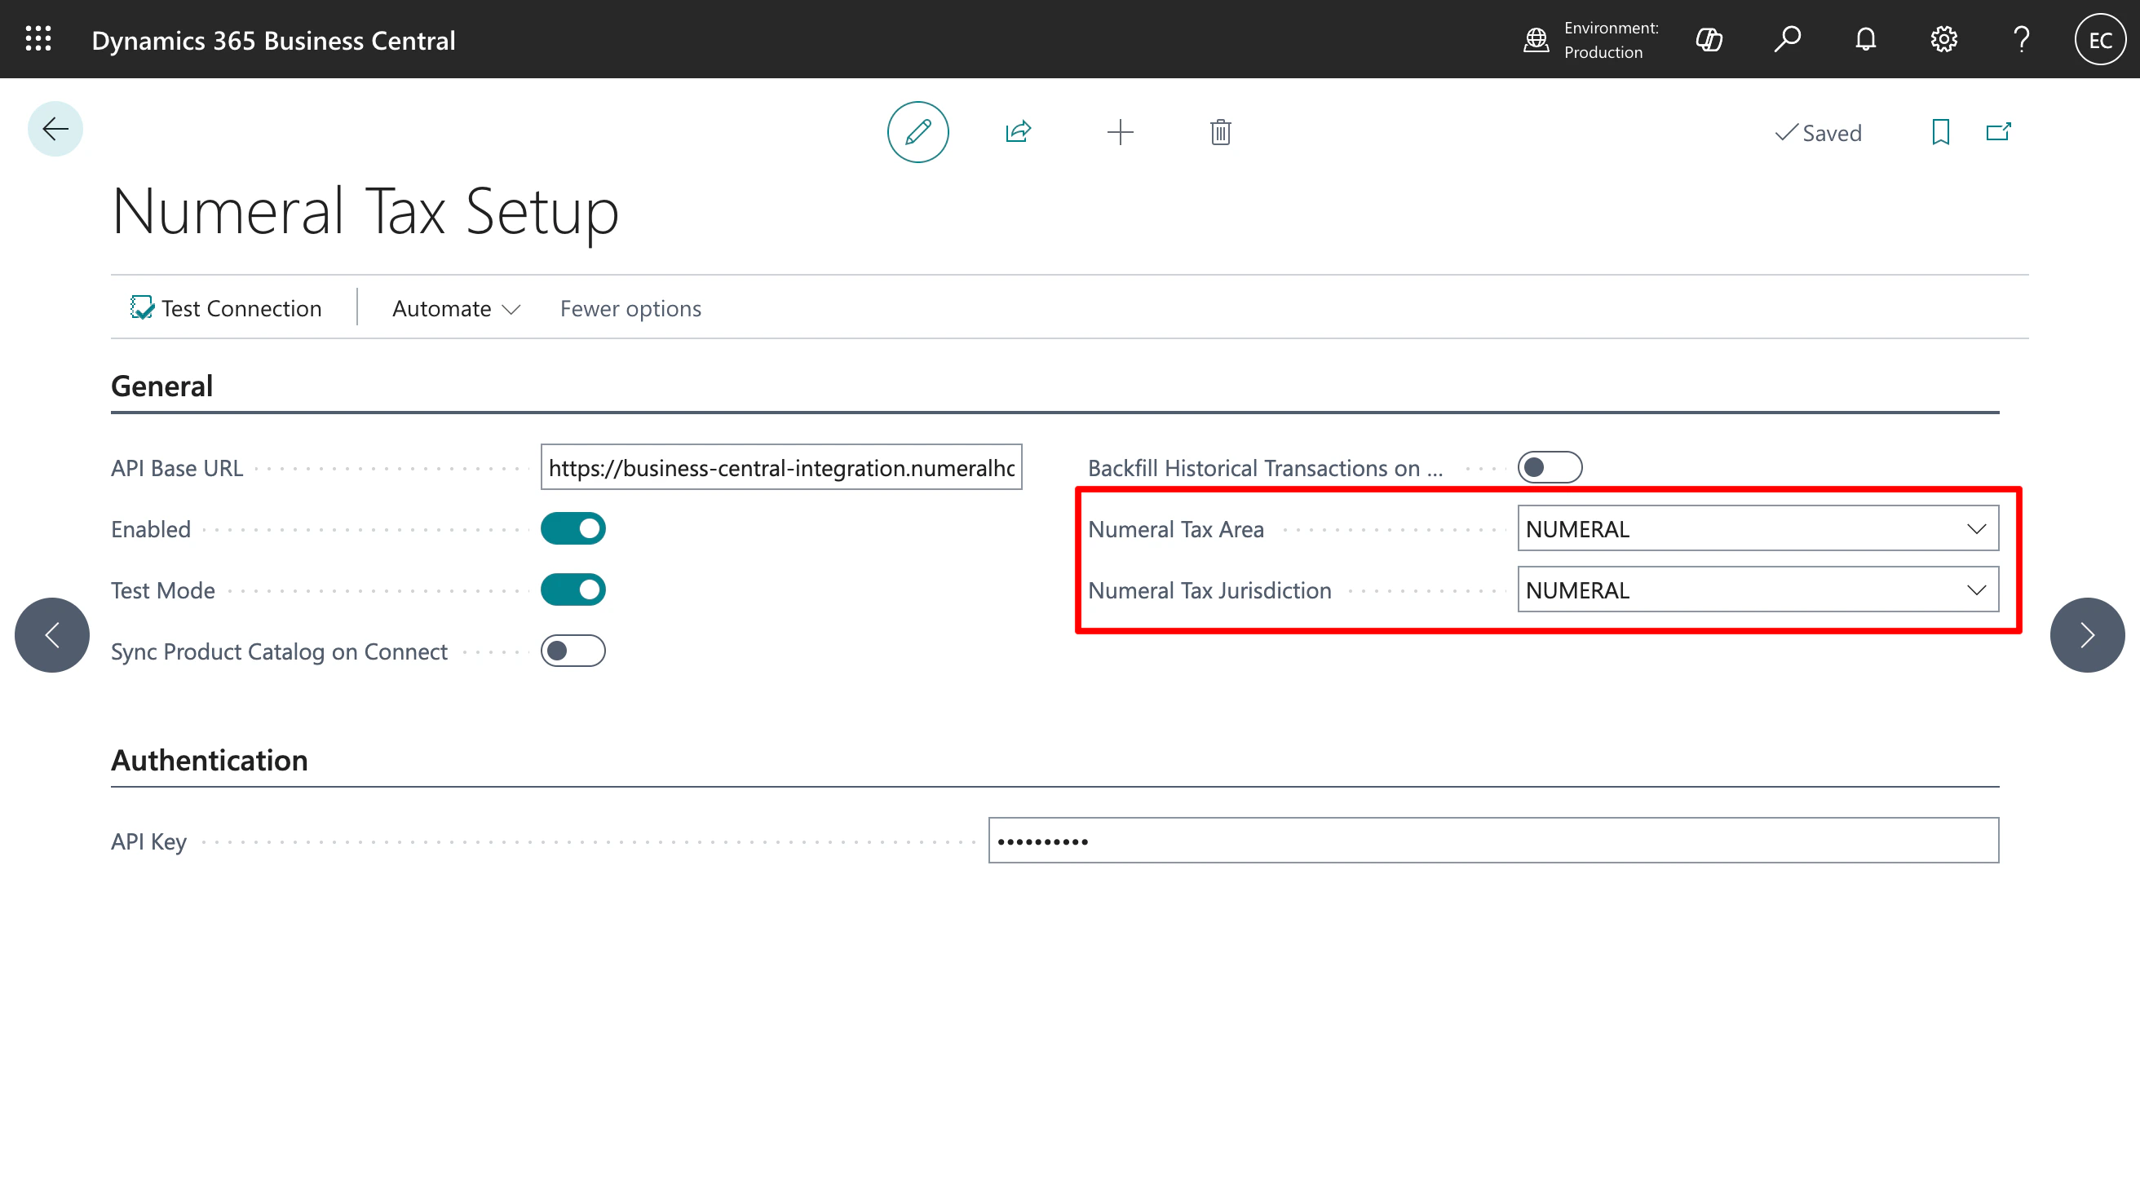
Task: Expand the Numeral Tax Jurisdiction dropdown
Action: 1976,589
